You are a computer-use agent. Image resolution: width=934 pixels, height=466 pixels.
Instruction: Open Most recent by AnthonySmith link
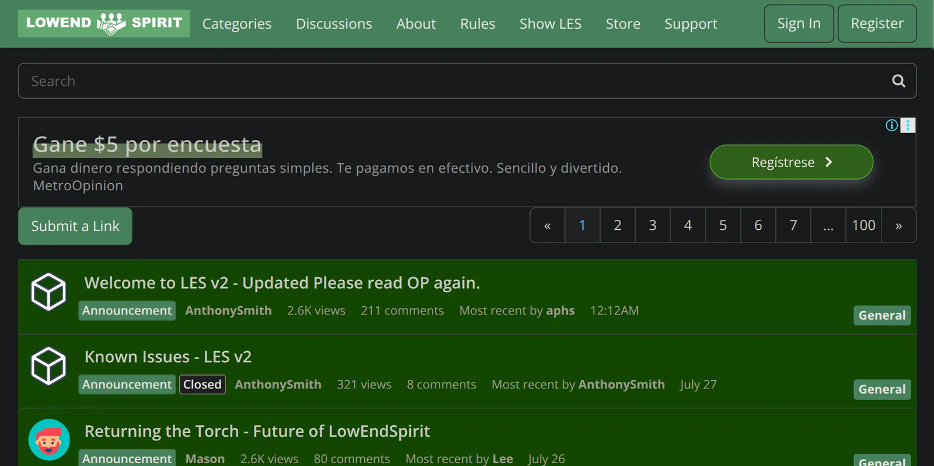[x=622, y=385]
